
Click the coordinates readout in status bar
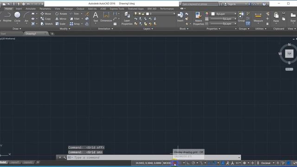(x=148, y=163)
